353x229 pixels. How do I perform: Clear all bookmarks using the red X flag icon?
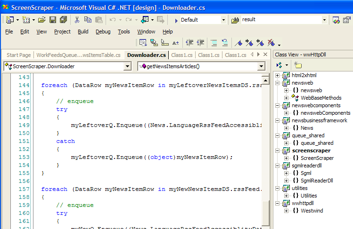(x=271, y=43)
